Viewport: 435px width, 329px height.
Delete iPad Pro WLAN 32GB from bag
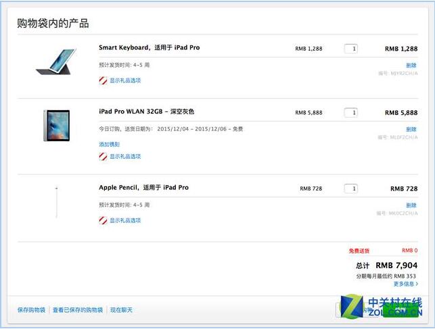[411, 129]
